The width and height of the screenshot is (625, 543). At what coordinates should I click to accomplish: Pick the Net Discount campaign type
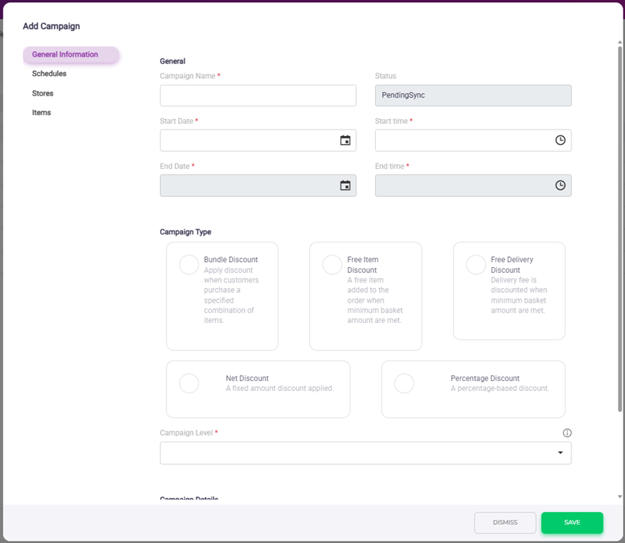coord(189,384)
